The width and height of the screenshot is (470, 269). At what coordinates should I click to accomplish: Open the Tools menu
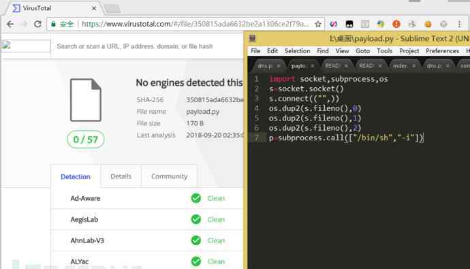coord(385,51)
